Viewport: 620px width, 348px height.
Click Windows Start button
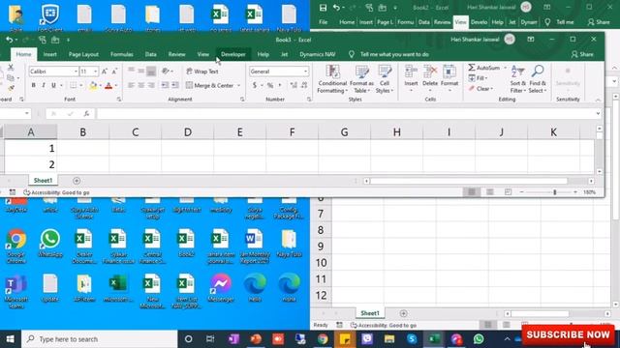11,339
